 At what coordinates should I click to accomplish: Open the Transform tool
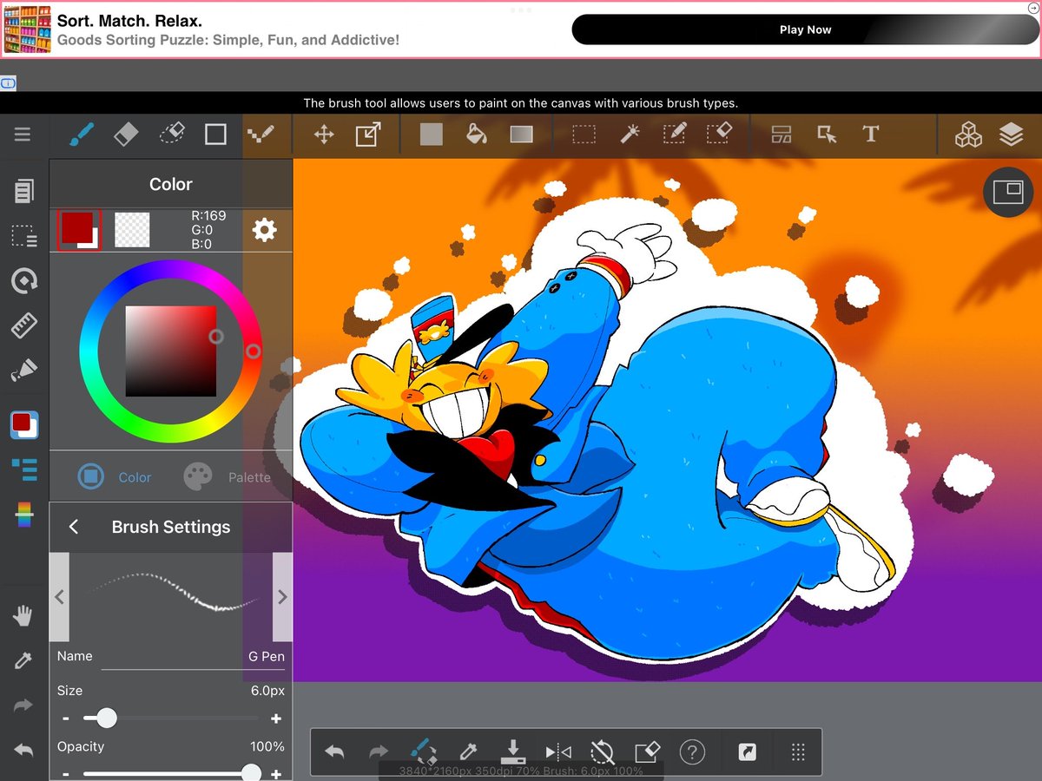pyautogui.click(x=368, y=135)
